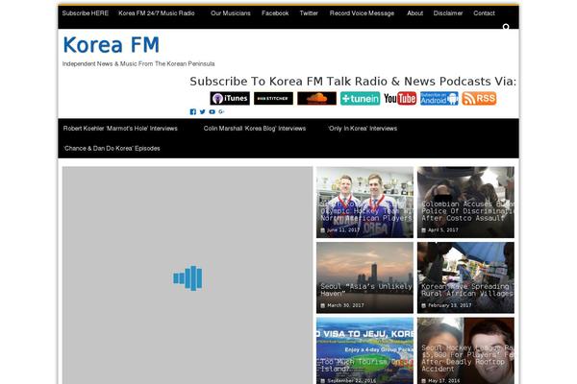The width and height of the screenshot is (577, 384).
Task: Open Jeju Island tourism article thumbnail
Action: coord(364,350)
